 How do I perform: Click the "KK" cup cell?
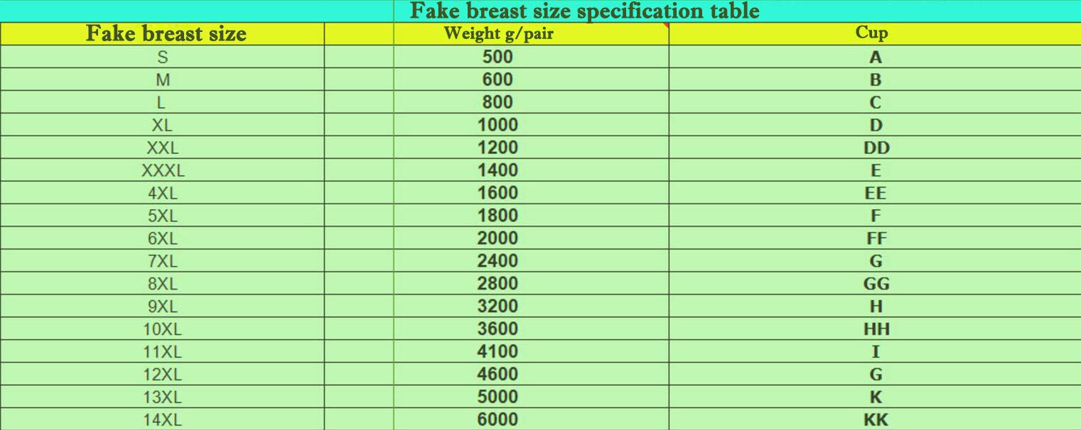click(x=876, y=420)
